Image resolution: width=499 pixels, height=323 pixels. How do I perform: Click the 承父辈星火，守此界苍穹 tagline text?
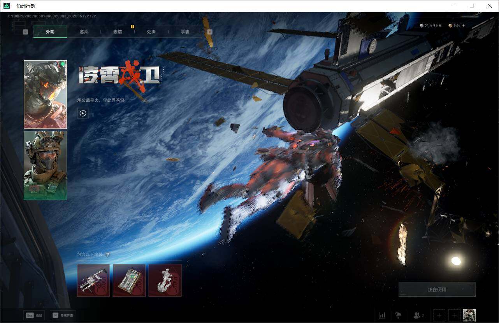pyautogui.click(x=101, y=100)
